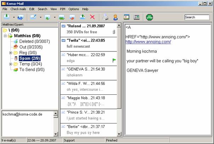This screenshot has width=214, height=144.
Task: Open the Wilda F. W mail from 21:44:56
Action: point(89,87)
